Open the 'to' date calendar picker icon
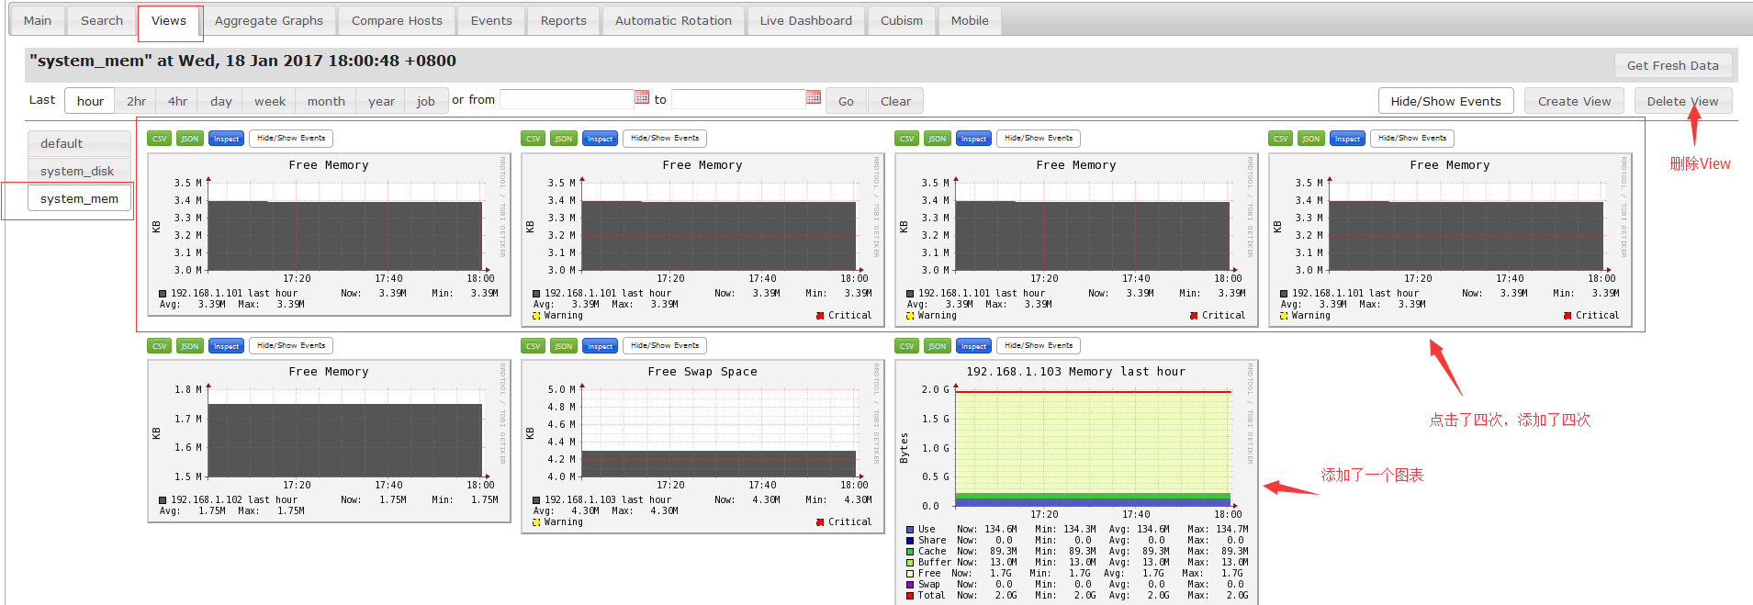This screenshot has height=605, width=1753. (813, 97)
